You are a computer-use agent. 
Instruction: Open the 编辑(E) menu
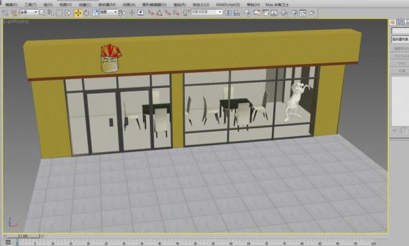coord(11,5)
